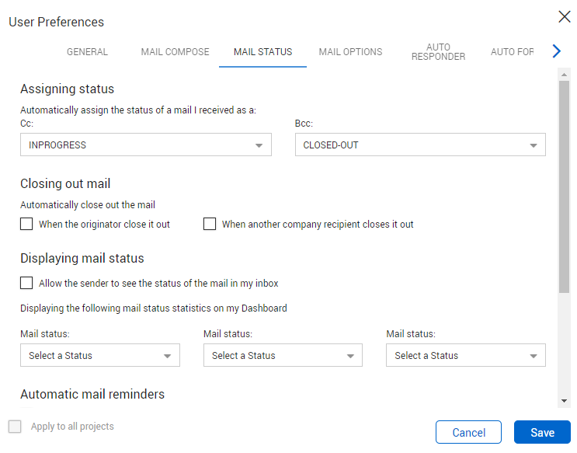Close the User Preferences dialog

click(x=564, y=16)
